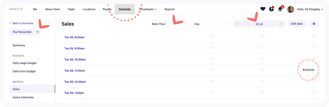Go to next day arrow
Image resolution: width=329 pixels, height=107 pixels.
(x=281, y=24)
